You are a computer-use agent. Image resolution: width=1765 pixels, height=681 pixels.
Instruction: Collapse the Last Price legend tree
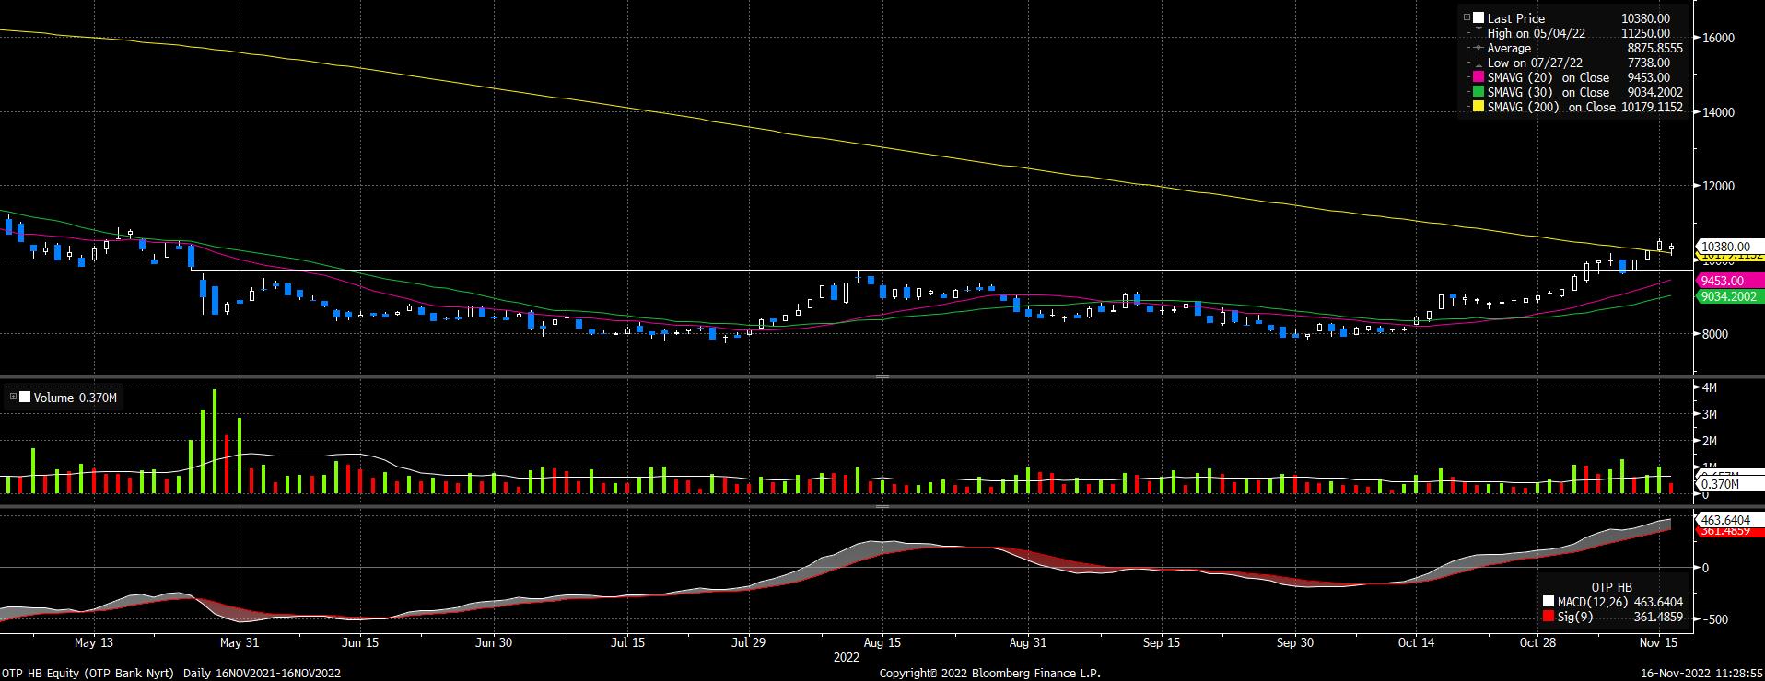[1467, 18]
